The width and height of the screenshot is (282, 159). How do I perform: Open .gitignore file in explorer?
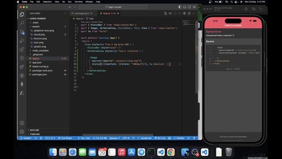(48, 54)
